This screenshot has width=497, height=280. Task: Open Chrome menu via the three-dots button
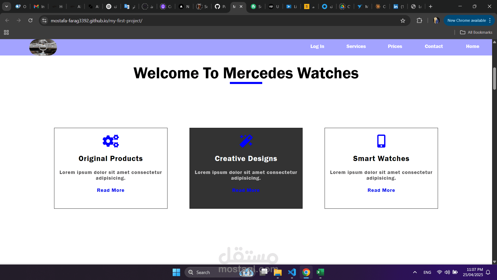(490, 20)
